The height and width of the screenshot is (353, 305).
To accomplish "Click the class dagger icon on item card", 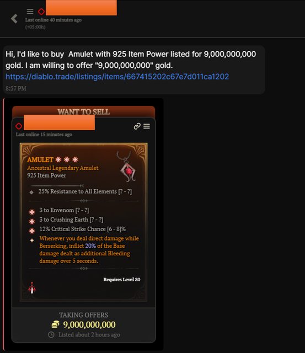I will coord(32,288).
